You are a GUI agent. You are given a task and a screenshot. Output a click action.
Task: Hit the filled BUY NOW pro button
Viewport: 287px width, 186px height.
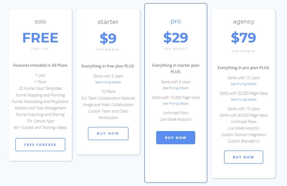pos(175,138)
